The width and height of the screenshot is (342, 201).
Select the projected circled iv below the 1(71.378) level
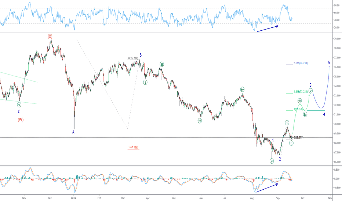(305, 114)
